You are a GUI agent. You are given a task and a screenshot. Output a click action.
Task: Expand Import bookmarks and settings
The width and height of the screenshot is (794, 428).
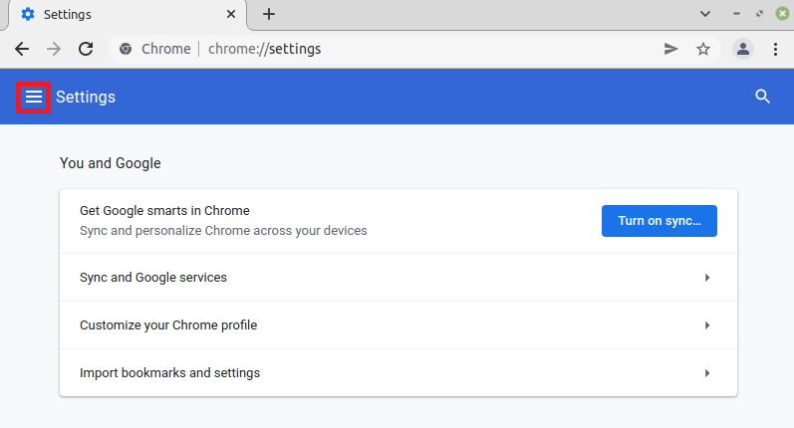tap(398, 373)
